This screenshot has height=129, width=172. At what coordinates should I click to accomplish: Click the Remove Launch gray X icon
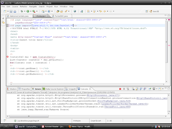point(124,89)
